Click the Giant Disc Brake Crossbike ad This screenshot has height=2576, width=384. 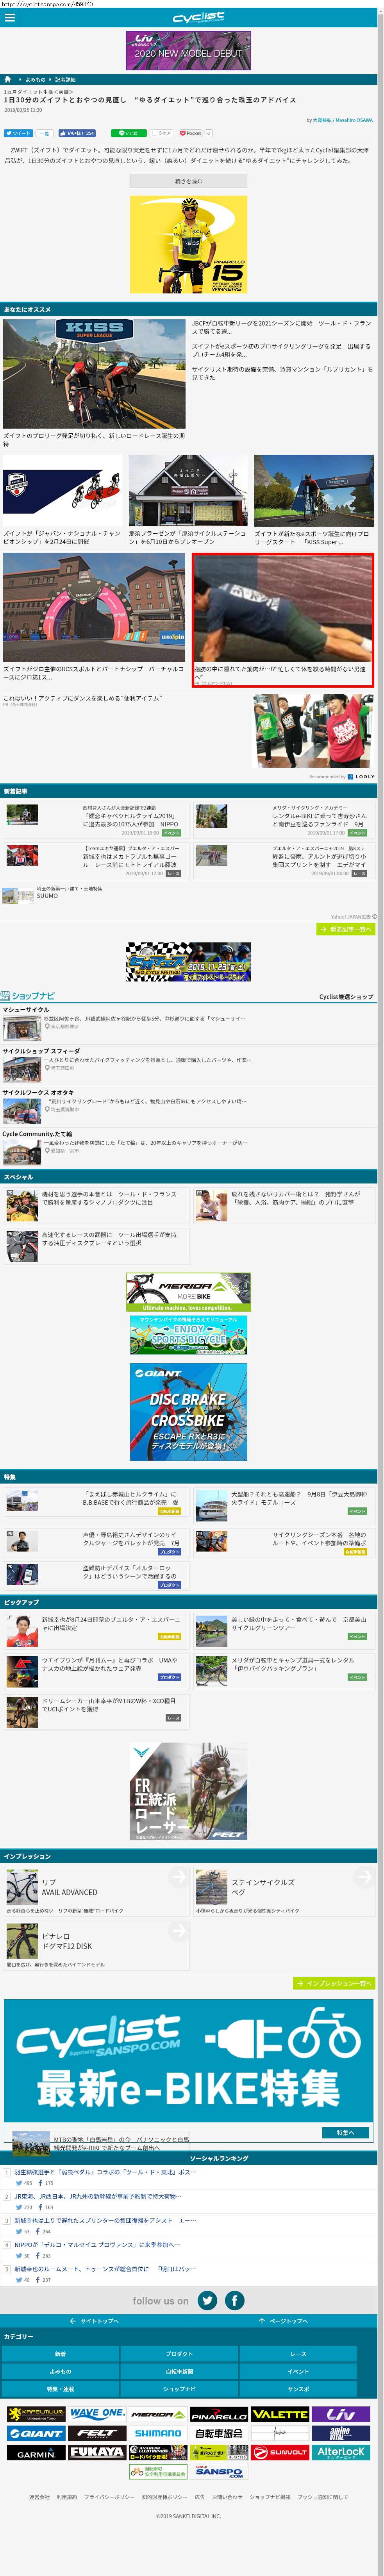188,1412
